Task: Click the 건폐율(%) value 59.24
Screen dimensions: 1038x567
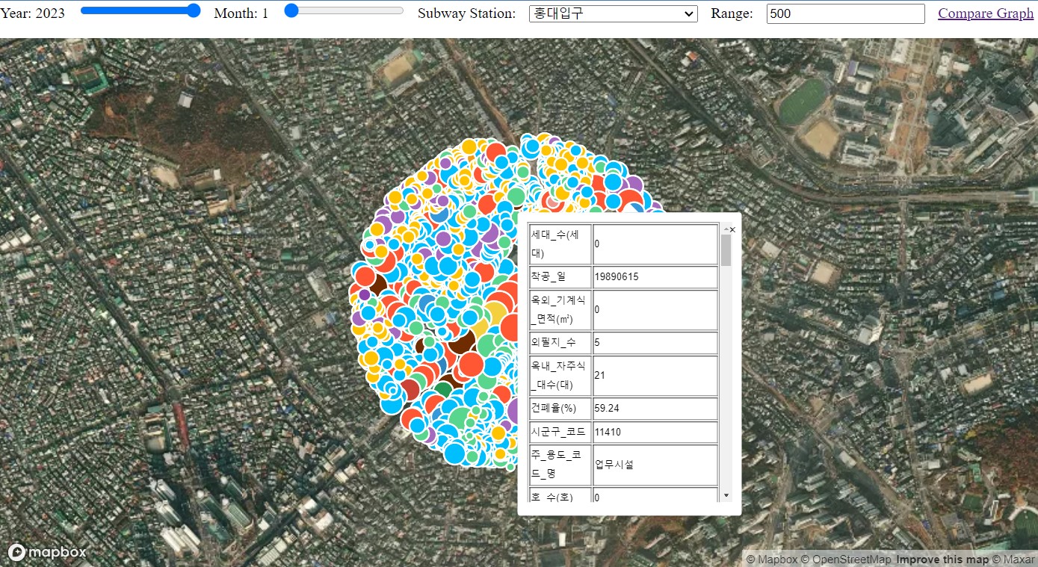Action: (x=655, y=409)
